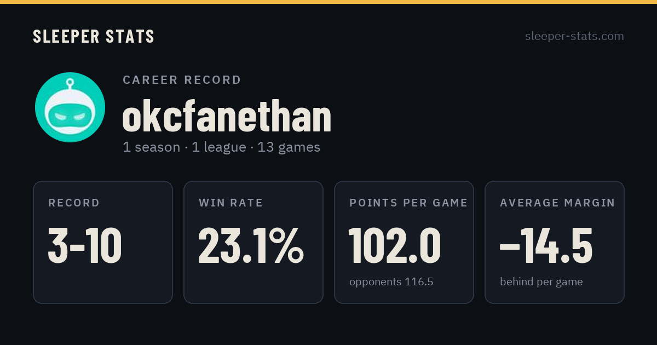The height and width of the screenshot is (345, 657).
Task: Select the behind per game subtext
Action: pyautogui.click(x=541, y=282)
